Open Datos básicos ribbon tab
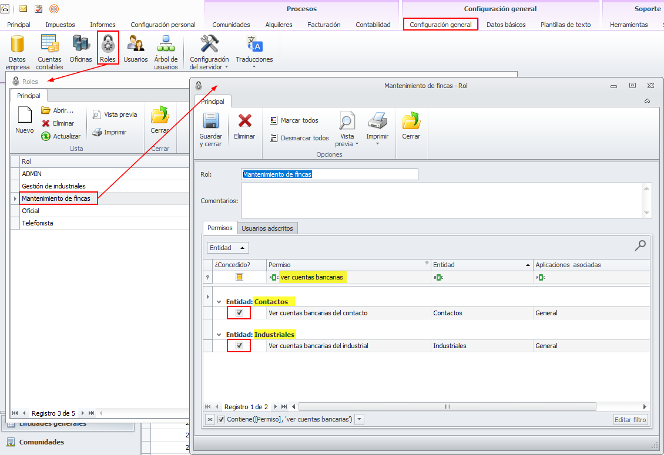Viewport: 664px width, 455px height. 506,25
